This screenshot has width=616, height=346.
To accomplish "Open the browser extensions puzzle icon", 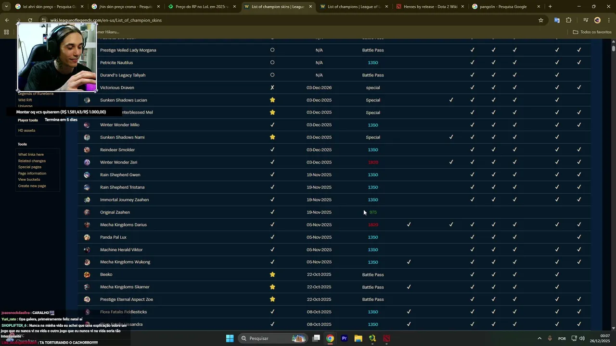I will click(x=568, y=20).
